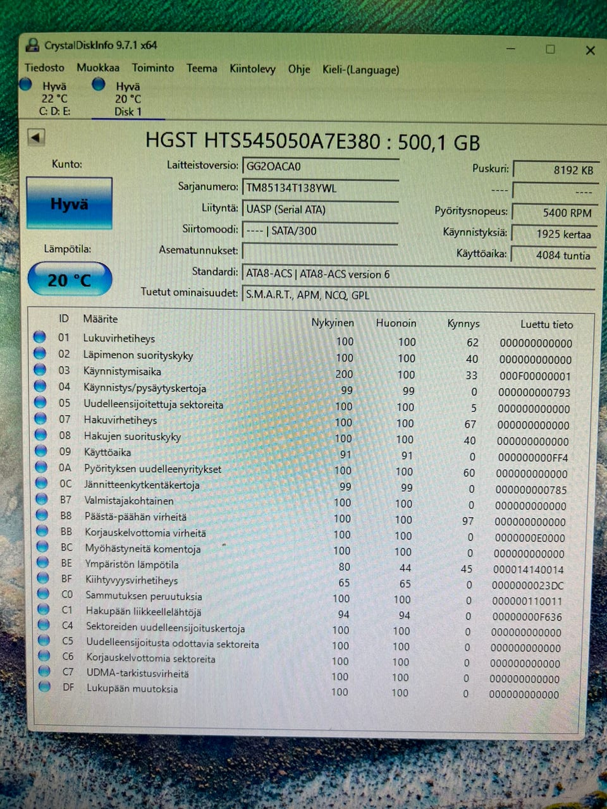Click the status icon for Käynnistys/pysäytyskertoja
The image size is (607, 809).
(x=40, y=386)
